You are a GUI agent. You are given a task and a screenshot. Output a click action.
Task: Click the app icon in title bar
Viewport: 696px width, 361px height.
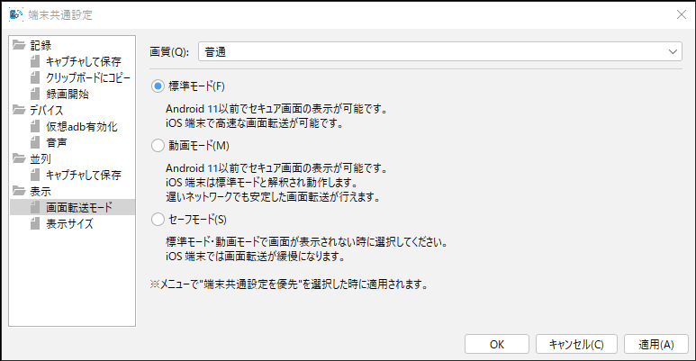(x=16, y=14)
